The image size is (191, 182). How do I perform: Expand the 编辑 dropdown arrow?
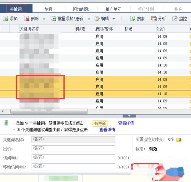114,19
